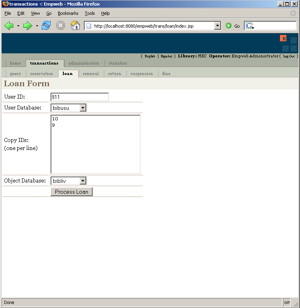Open the Tools menu
This screenshot has height=308, width=300.
[x=90, y=13]
